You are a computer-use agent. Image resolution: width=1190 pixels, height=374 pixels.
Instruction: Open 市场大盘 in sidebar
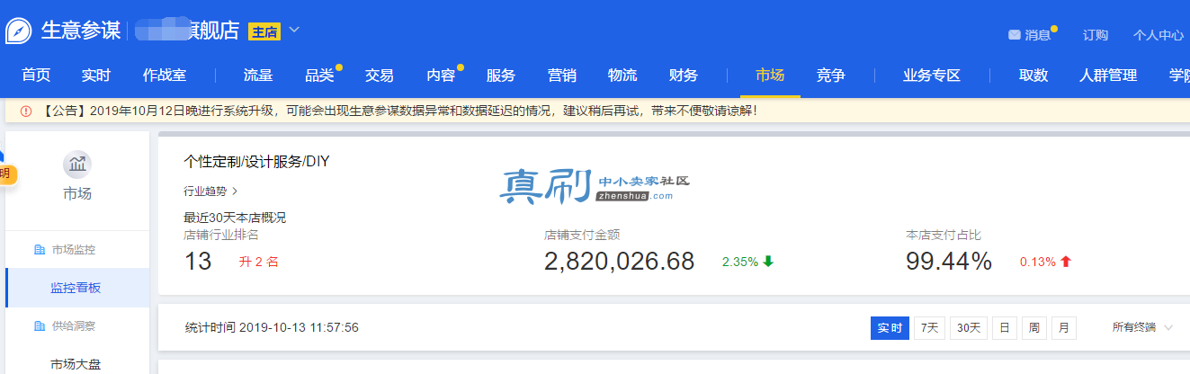tap(76, 364)
